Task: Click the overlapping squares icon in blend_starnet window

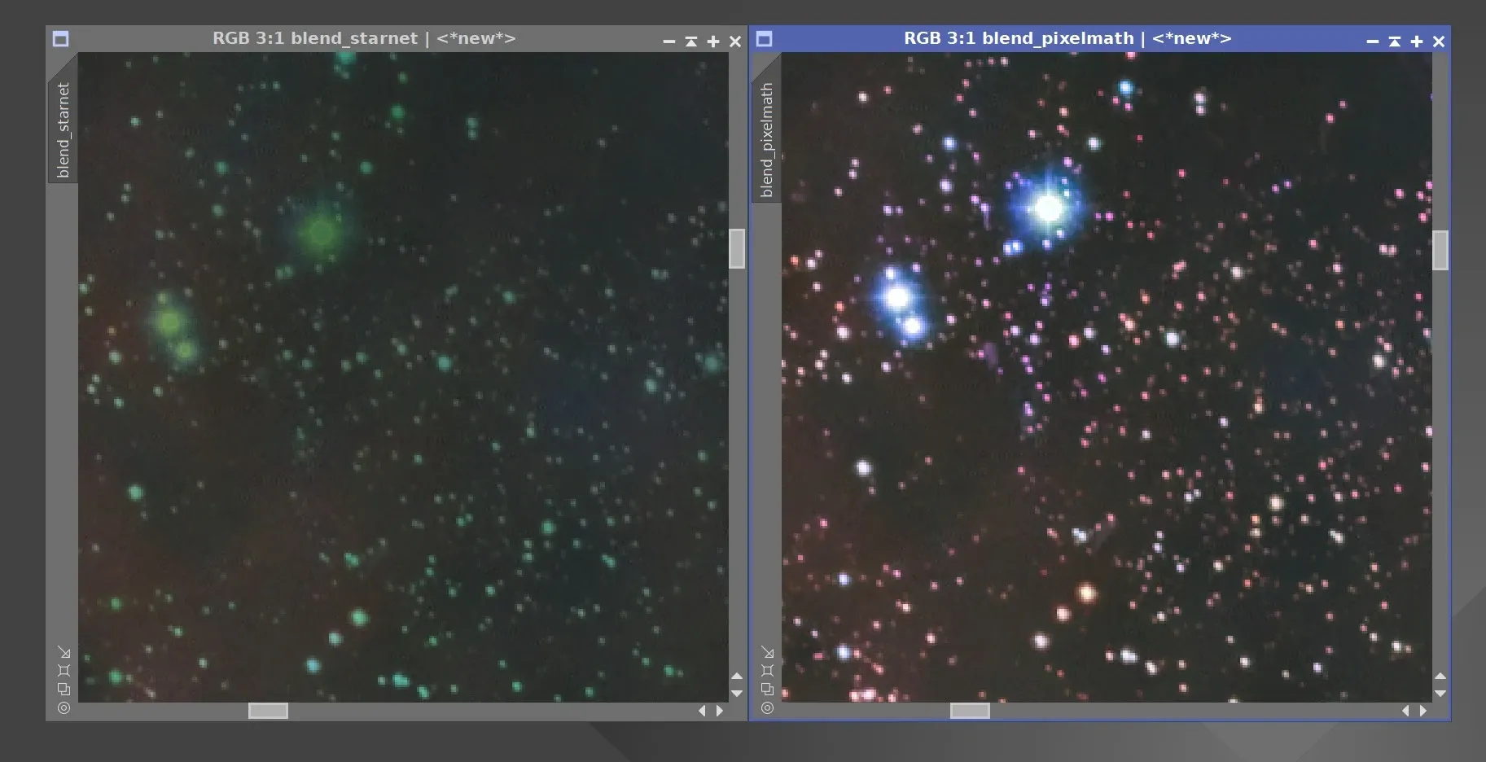Action: pyautogui.click(x=64, y=690)
